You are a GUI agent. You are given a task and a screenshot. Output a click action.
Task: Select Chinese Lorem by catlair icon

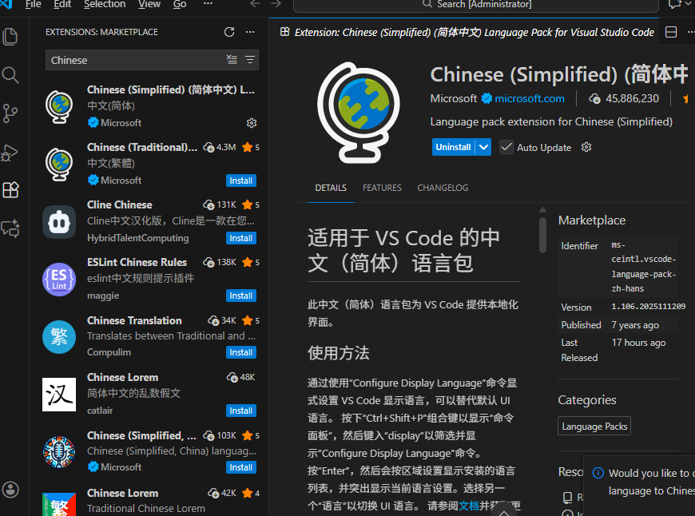[x=59, y=395]
